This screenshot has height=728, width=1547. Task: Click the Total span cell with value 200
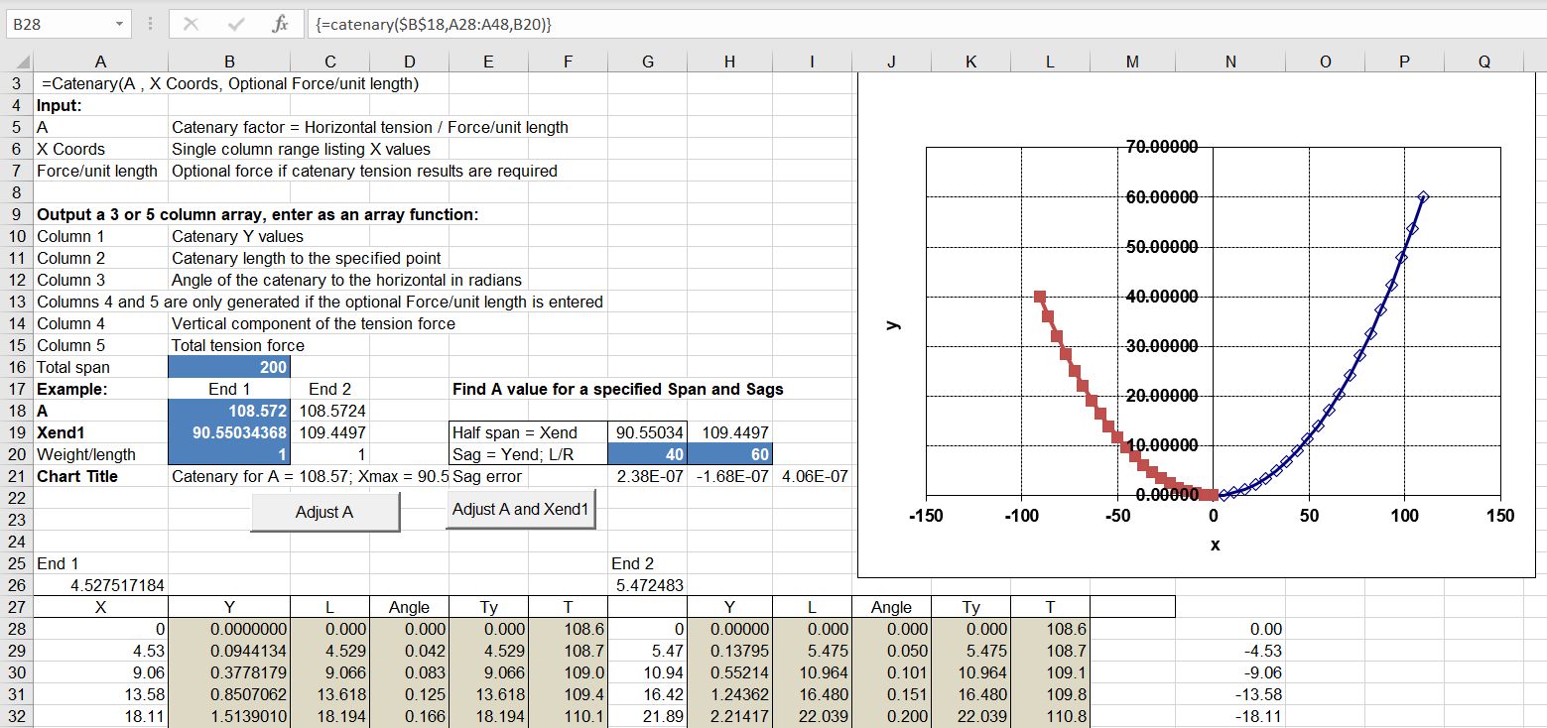pos(229,367)
